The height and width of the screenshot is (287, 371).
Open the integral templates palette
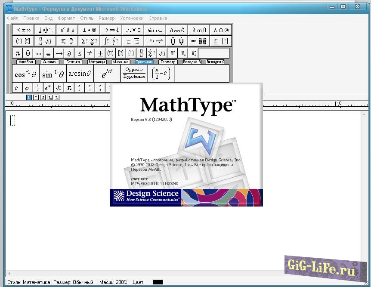[111, 41]
